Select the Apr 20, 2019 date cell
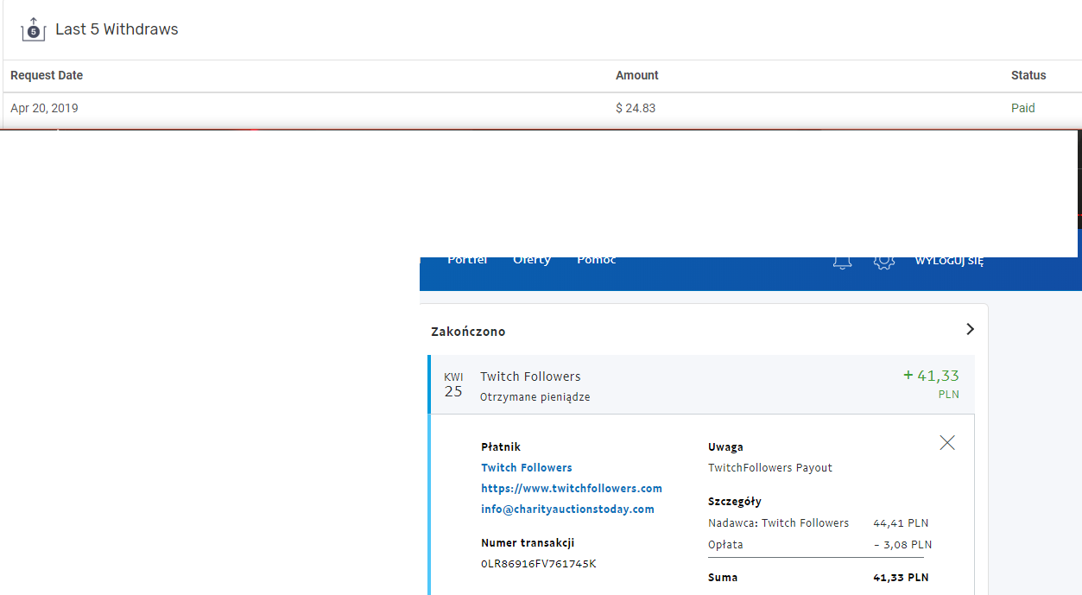The width and height of the screenshot is (1082, 595). pos(44,108)
